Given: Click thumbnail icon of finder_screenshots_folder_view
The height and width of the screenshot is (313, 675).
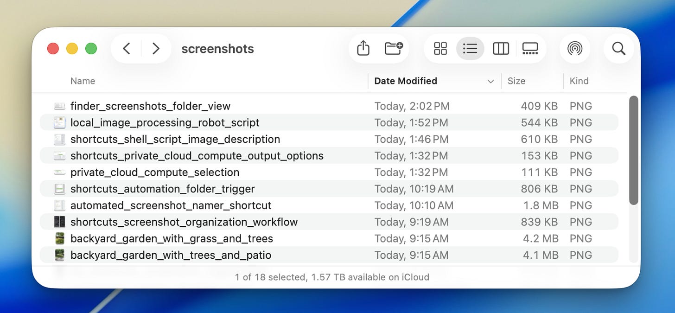Looking at the screenshot, I should (x=59, y=106).
